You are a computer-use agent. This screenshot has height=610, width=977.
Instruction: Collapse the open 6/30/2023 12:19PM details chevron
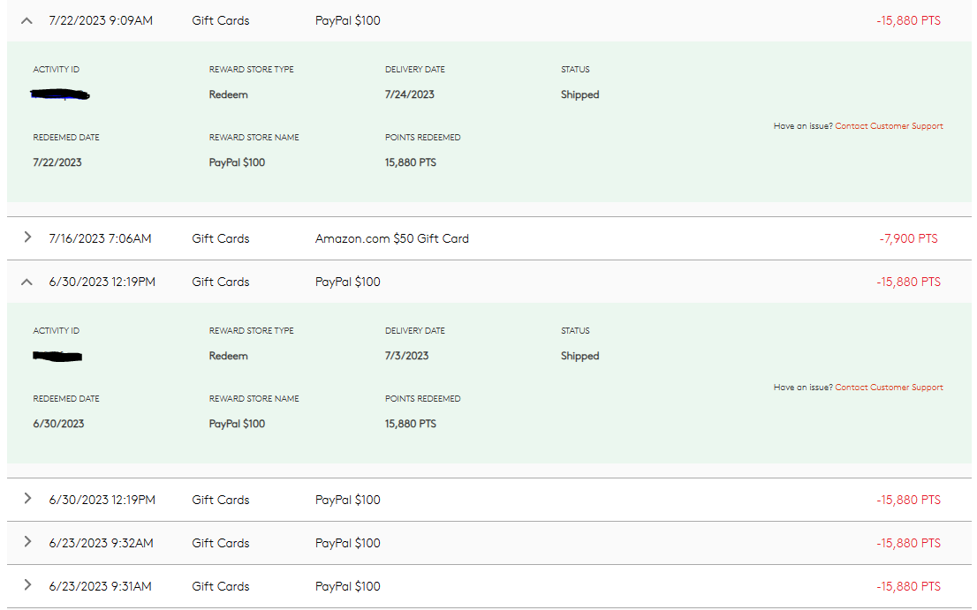[x=27, y=282]
